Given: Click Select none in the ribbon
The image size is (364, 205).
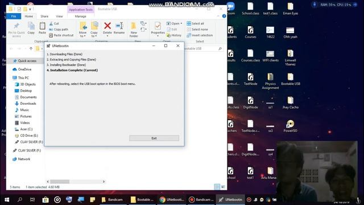Looking at the screenshot, I should (197, 30).
